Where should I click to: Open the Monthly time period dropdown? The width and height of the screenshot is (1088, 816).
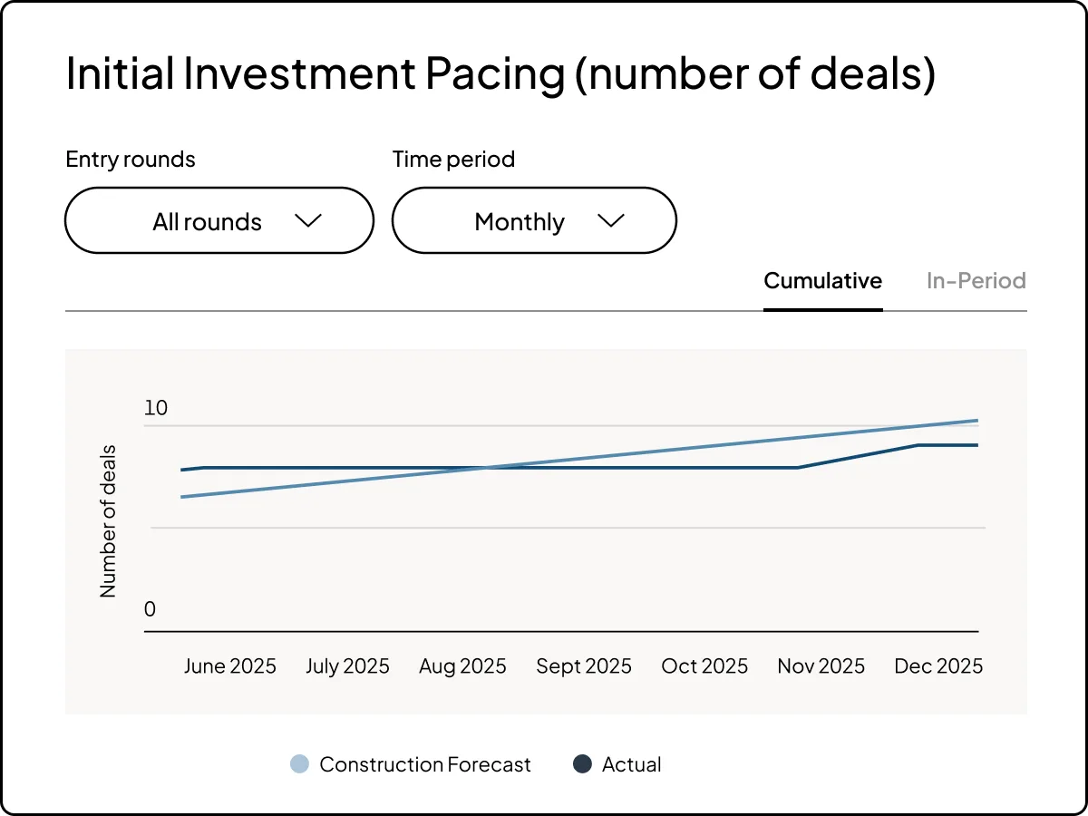[534, 220]
